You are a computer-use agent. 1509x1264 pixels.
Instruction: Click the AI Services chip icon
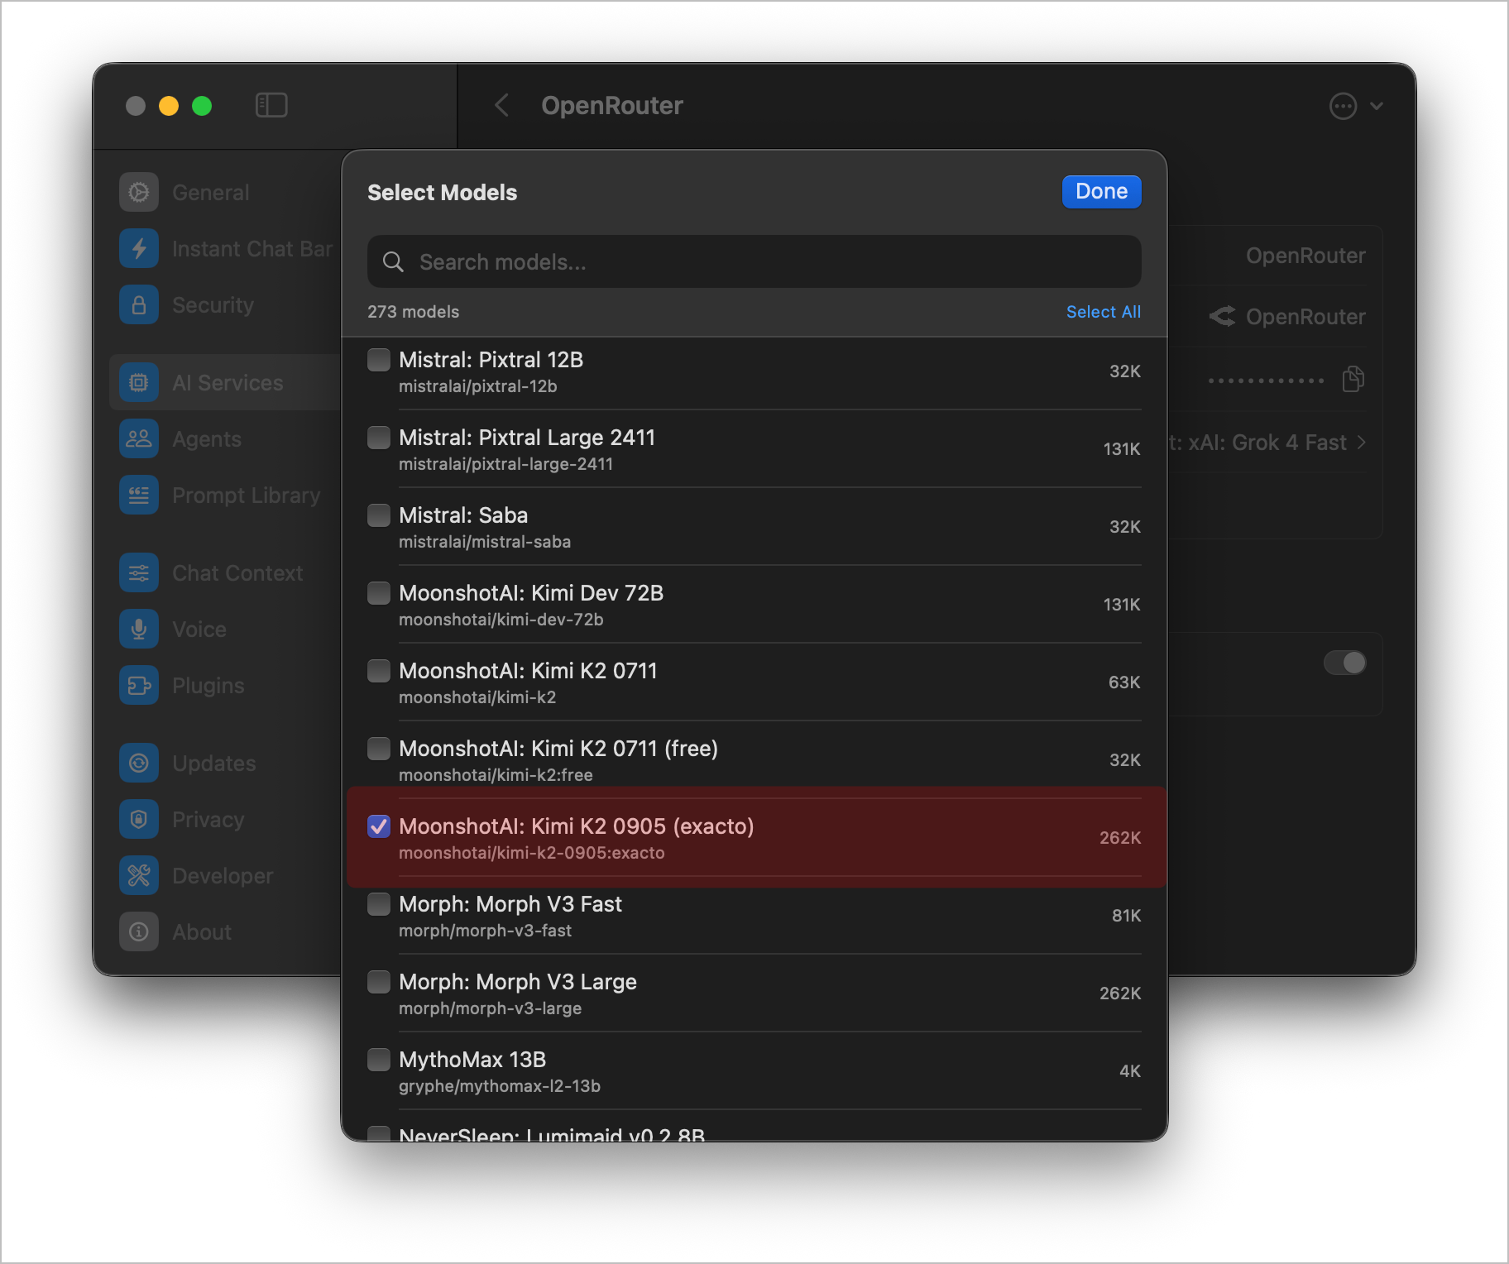tap(139, 383)
